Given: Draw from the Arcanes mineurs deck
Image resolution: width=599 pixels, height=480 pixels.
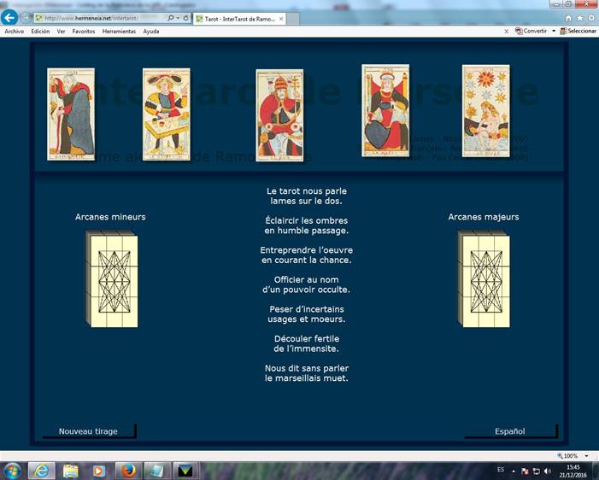Looking at the screenshot, I should (111, 278).
